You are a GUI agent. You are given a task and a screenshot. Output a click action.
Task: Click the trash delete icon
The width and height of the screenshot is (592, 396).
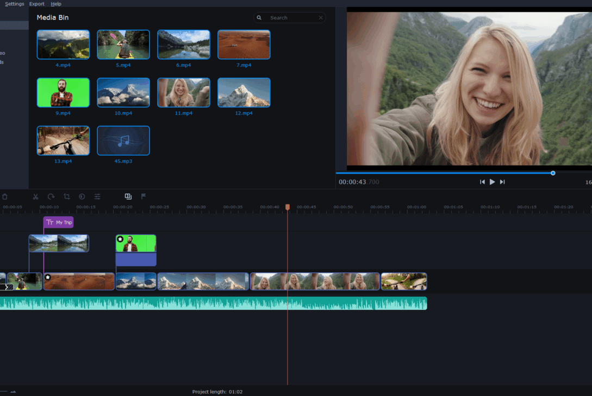pos(5,197)
